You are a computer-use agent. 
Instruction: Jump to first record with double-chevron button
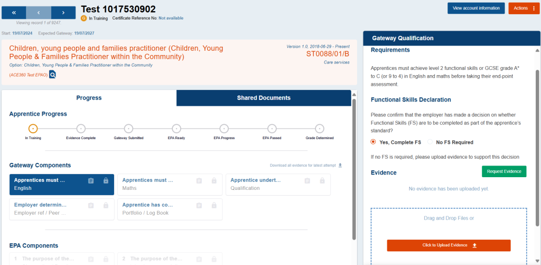[13, 12]
